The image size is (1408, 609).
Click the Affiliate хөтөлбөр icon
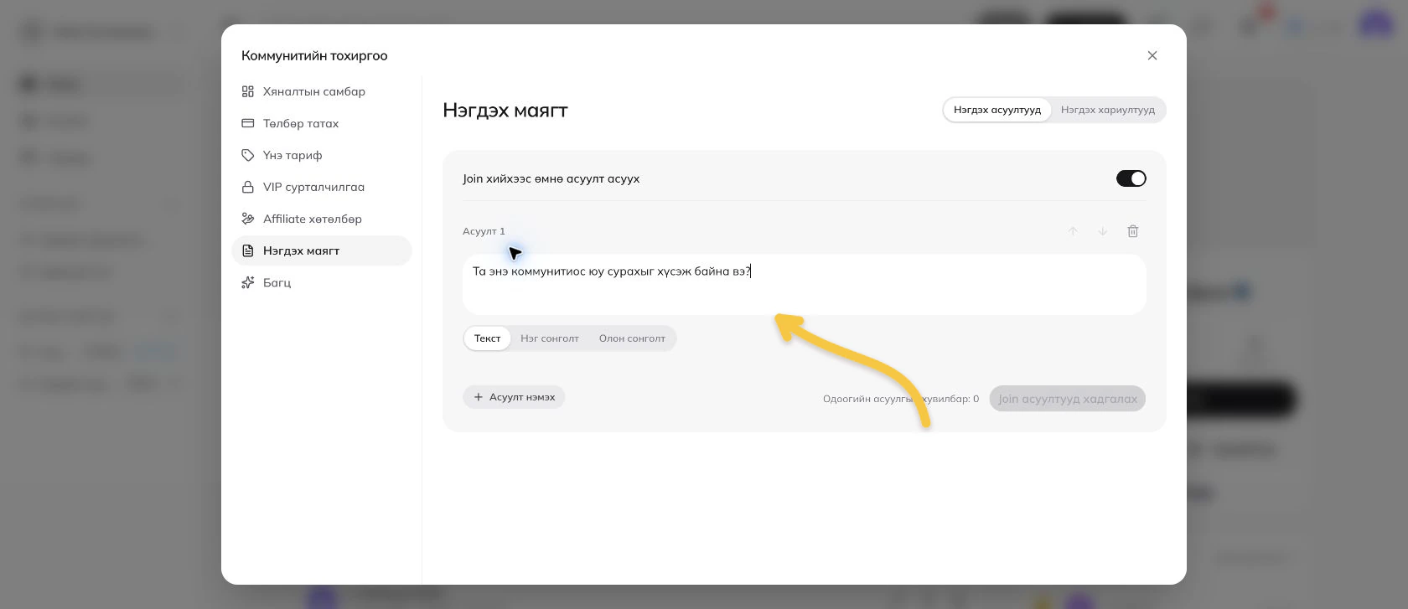(248, 219)
